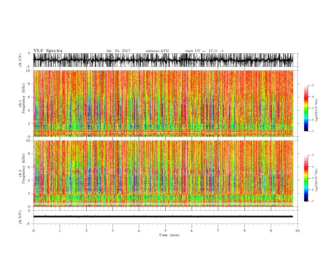Click the "ch.3(V)" axis label
Screen dimensions: 335x259
[x=20, y=217]
